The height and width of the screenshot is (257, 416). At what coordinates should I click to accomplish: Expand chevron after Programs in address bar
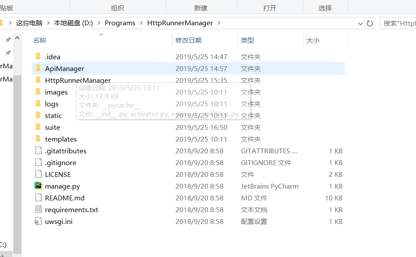point(141,23)
